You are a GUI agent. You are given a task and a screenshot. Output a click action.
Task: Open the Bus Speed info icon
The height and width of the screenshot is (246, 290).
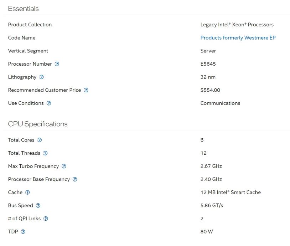(38, 206)
